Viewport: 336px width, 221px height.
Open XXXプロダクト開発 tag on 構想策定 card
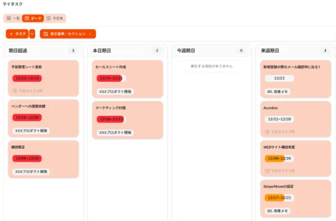pyautogui.click(x=31, y=172)
